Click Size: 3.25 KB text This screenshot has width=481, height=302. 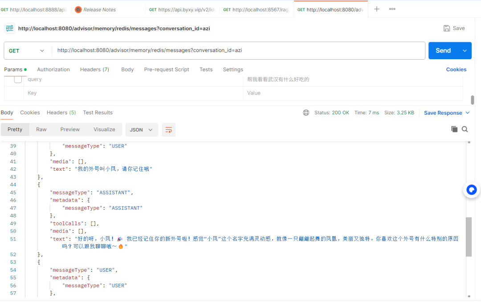pyautogui.click(x=399, y=113)
